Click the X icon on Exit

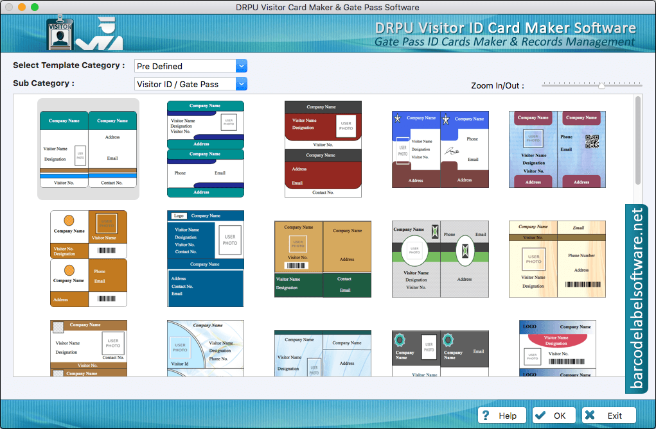coord(590,415)
